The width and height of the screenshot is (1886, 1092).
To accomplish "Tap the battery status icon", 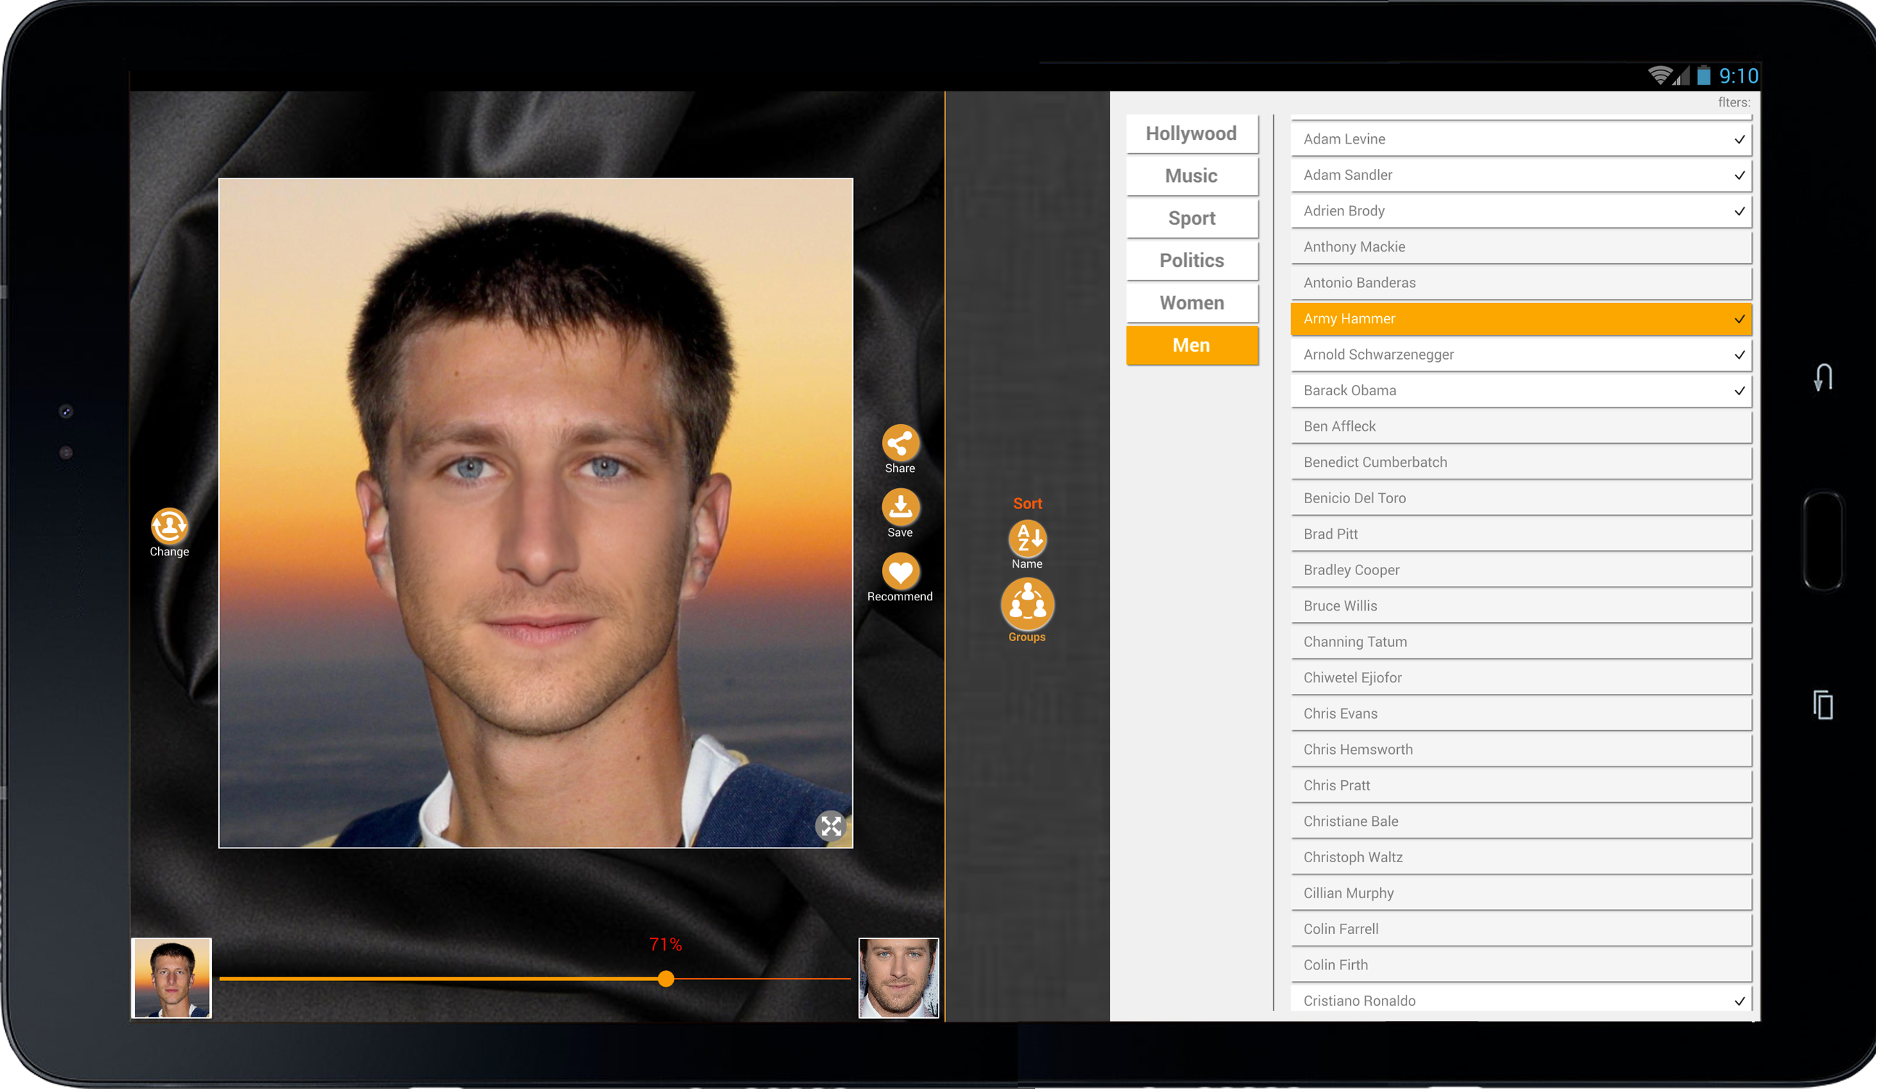I will 1702,75.
